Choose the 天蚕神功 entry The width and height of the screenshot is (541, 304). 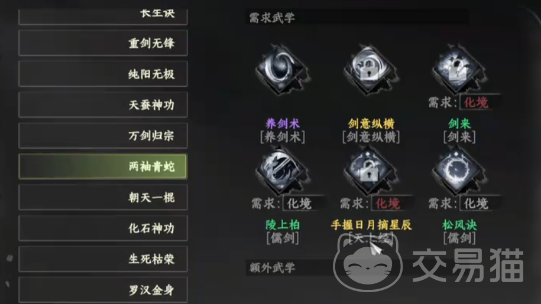(x=103, y=104)
